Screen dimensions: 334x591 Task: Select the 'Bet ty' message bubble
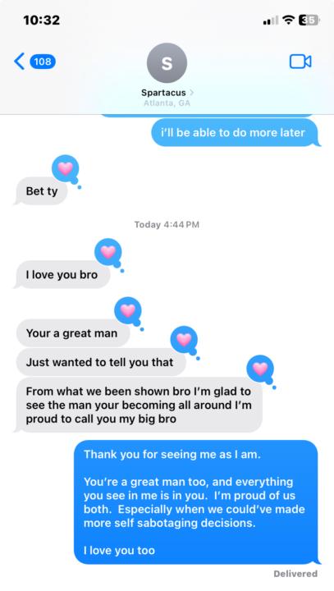[42, 191]
